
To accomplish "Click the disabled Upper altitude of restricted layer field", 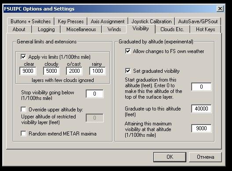I will [x=95, y=118].
